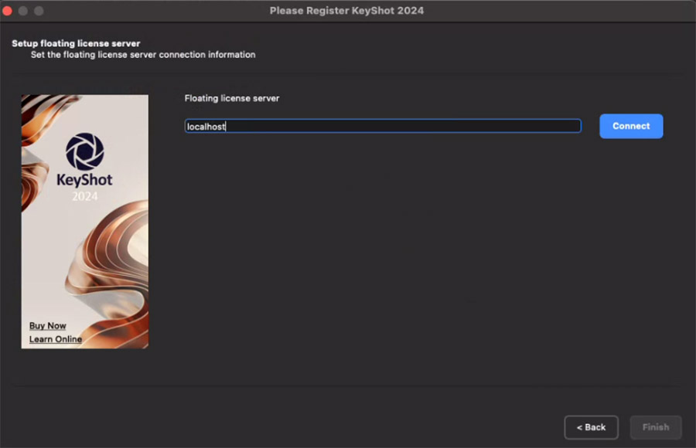696x448 pixels.
Task: Click the disabled Finish button
Action: pos(656,427)
